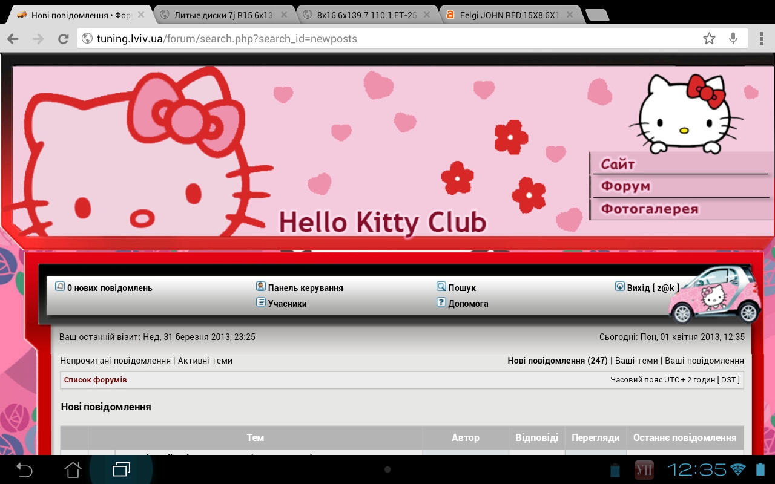The image size is (775, 484).
Task: Open the 'Ваші теми' link
Action: 636,361
